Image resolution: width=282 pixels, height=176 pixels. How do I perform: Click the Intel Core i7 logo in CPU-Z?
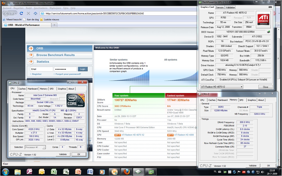tap(76, 100)
